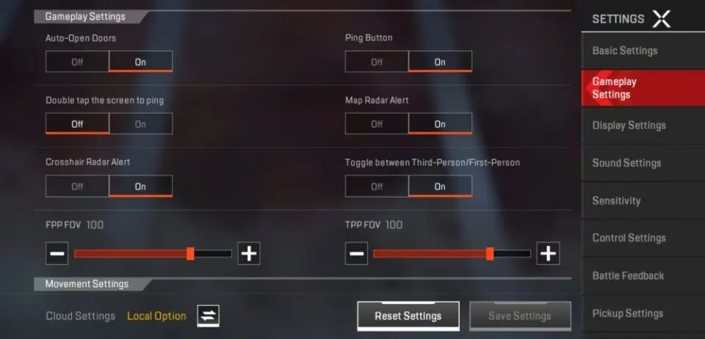The height and width of the screenshot is (339, 705).
Task: Disable the Ping Button option
Action: point(377,62)
